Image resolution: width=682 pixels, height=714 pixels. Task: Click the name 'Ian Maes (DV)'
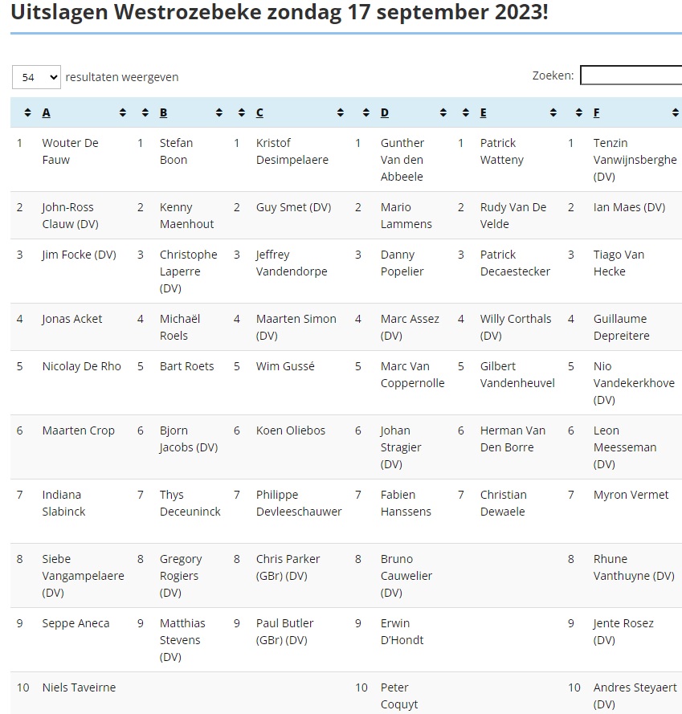[629, 207]
